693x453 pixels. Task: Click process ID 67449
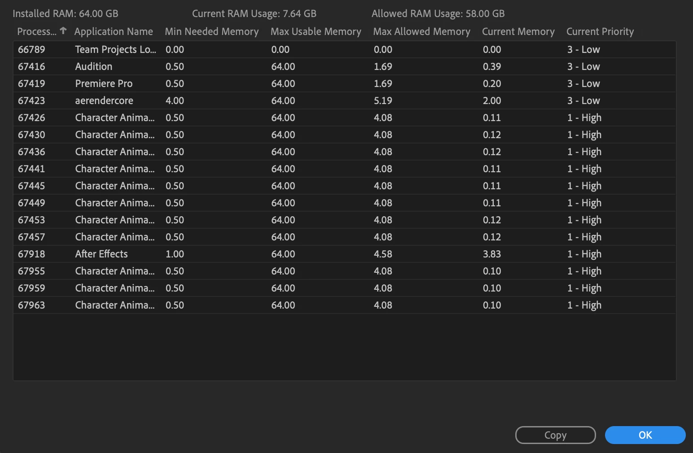point(31,203)
